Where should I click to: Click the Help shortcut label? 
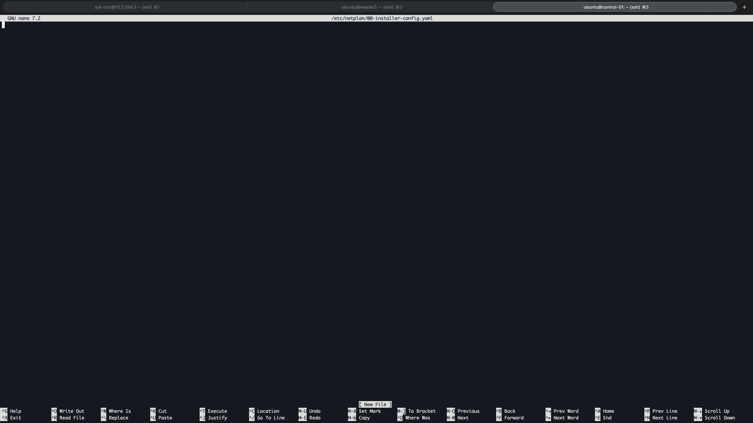point(16,411)
